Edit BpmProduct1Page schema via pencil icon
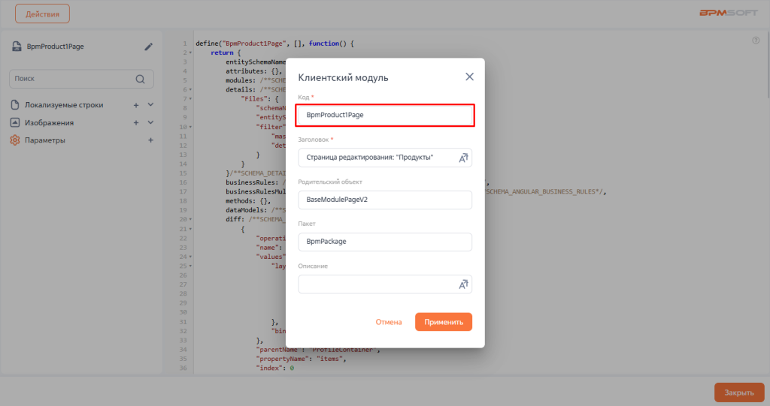The image size is (770, 406). click(148, 47)
